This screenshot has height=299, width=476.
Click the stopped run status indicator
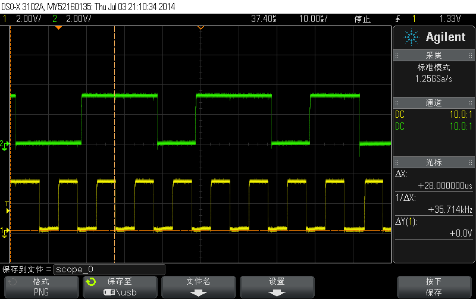[362, 19]
